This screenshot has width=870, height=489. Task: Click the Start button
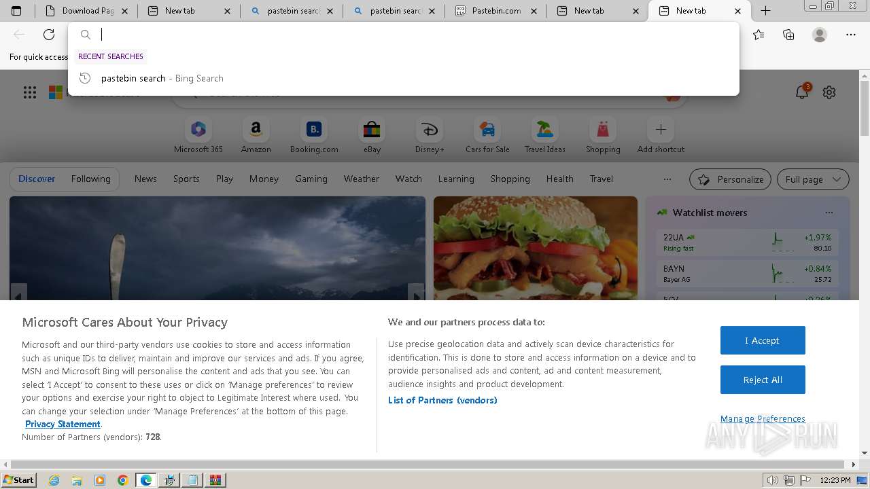tap(19, 480)
